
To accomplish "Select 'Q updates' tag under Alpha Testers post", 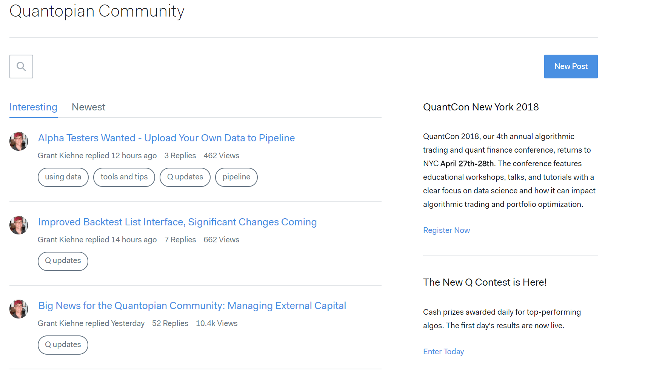I will (185, 177).
